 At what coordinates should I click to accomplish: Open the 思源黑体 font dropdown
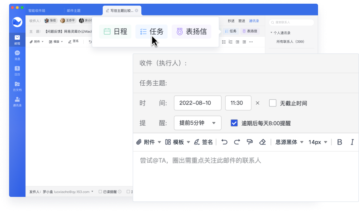click(289, 142)
